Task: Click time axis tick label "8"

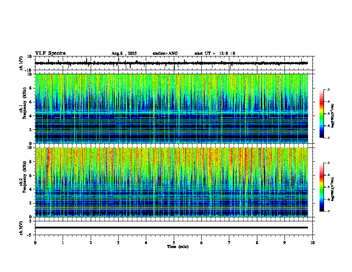Action: [x=257, y=243]
